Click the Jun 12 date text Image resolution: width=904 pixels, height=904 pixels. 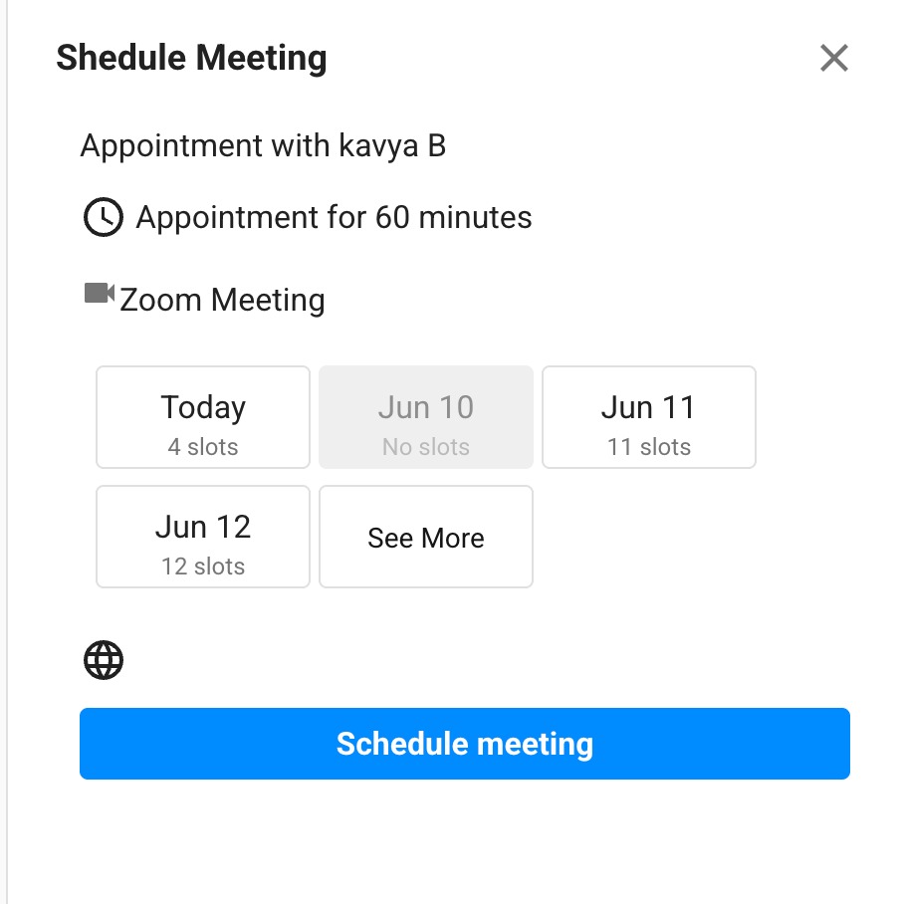(x=203, y=526)
